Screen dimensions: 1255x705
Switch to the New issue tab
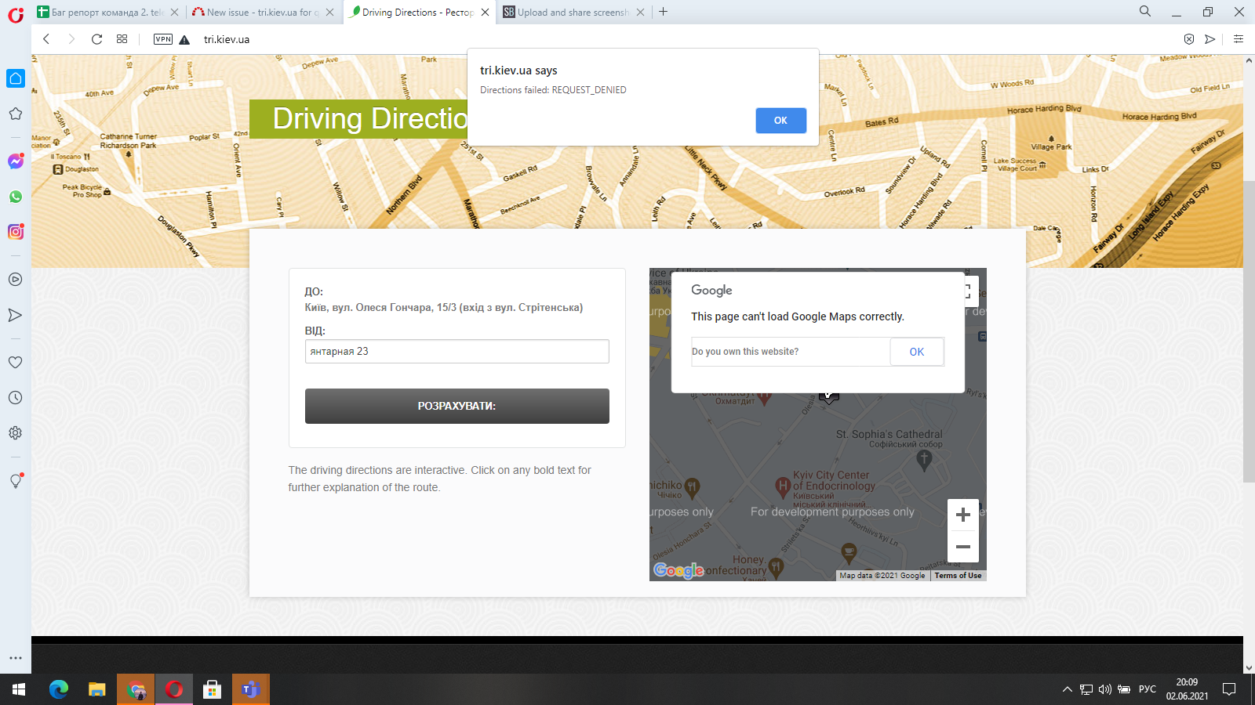click(x=259, y=13)
